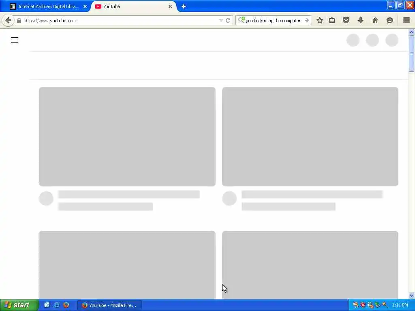Image resolution: width=415 pixels, height=311 pixels.
Task: Click the padlock site security icon
Action: [19, 20]
